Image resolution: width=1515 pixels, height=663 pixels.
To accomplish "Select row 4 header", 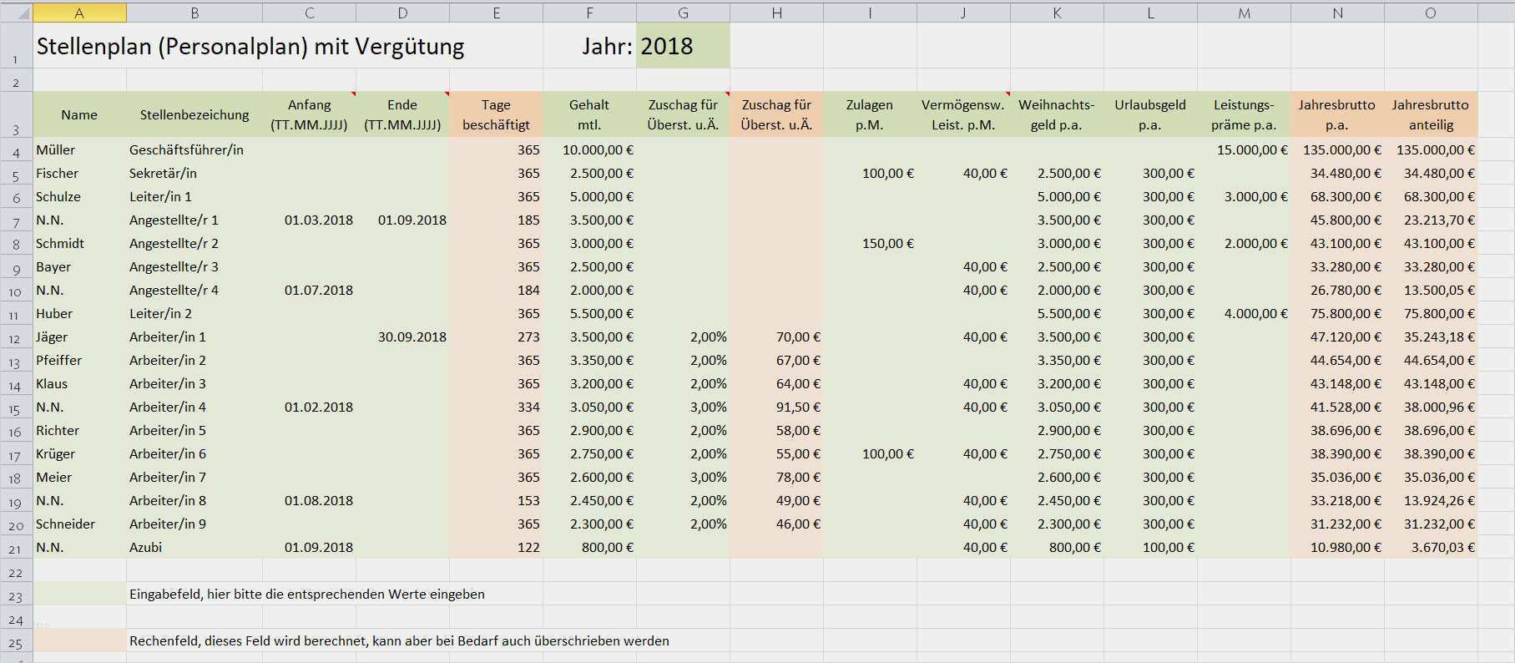I will click(16, 151).
